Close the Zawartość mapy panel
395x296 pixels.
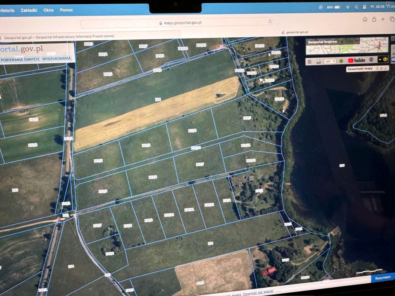coord(385,68)
